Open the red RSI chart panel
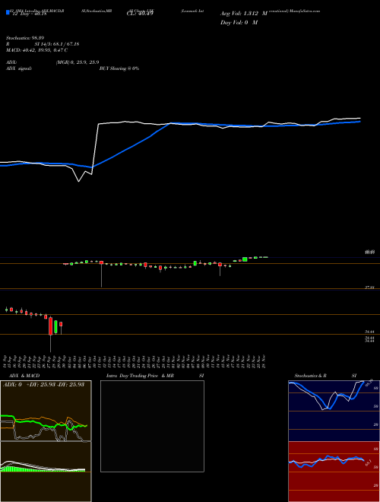Screen dimensions: 380x502 (x=334, y=472)
